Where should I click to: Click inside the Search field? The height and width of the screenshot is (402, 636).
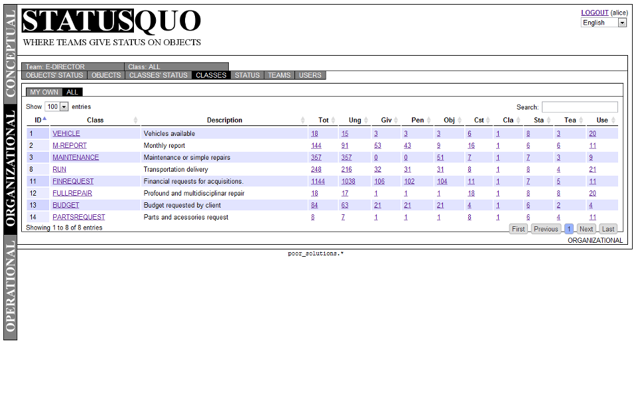tap(580, 107)
